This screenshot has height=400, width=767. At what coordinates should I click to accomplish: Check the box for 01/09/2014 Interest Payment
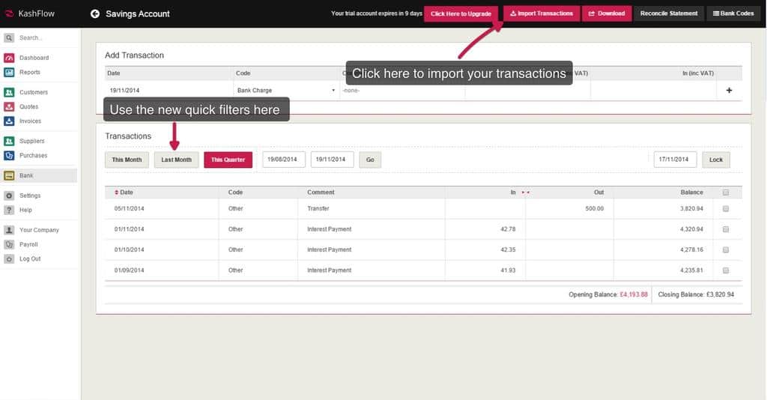coord(726,270)
